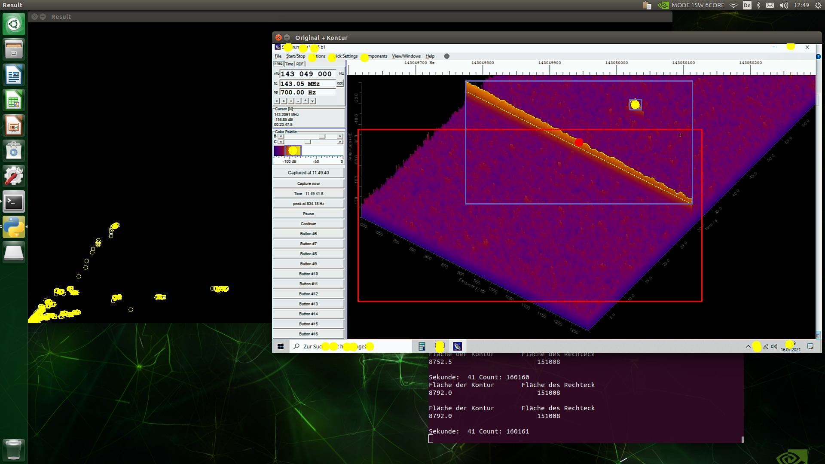Open NVIDIA power mode indicator

[691, 5]
